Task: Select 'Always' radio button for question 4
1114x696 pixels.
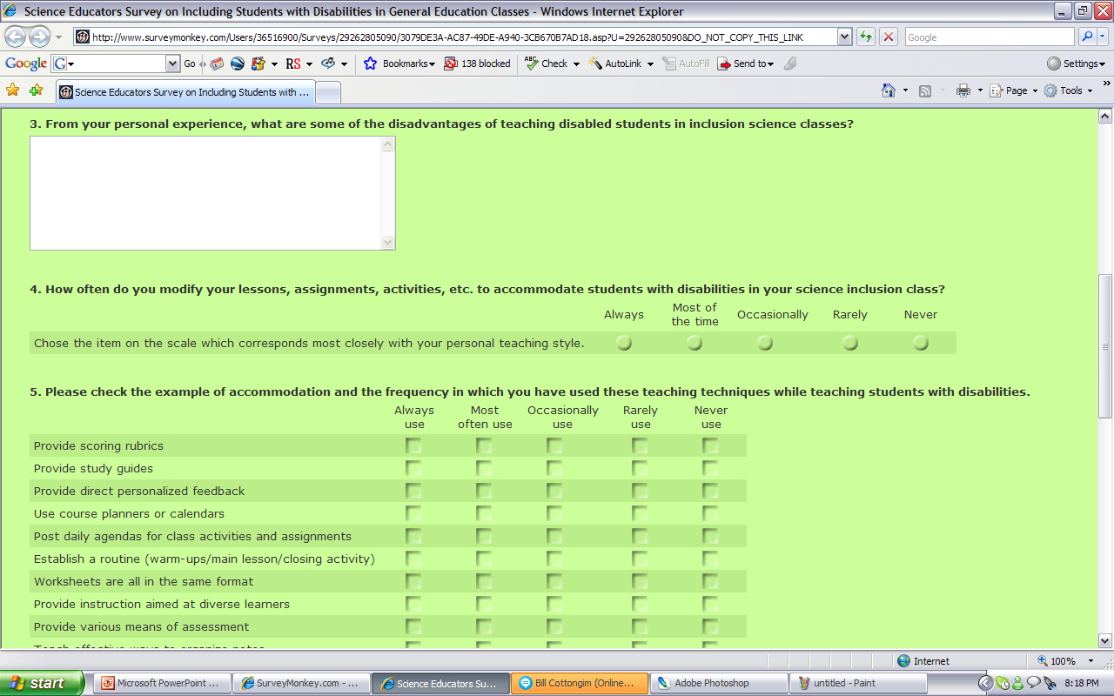Action: [x=624, y=344]
